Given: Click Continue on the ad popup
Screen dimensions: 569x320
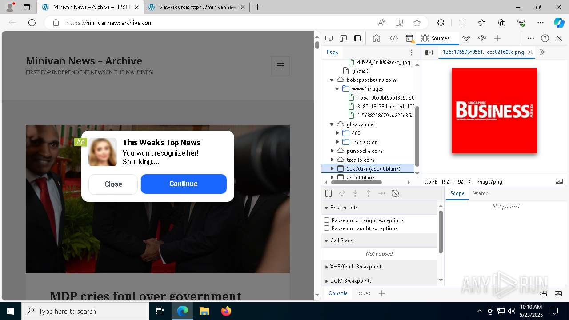Looking at the screenshot, I should click(x=184, y=184).
